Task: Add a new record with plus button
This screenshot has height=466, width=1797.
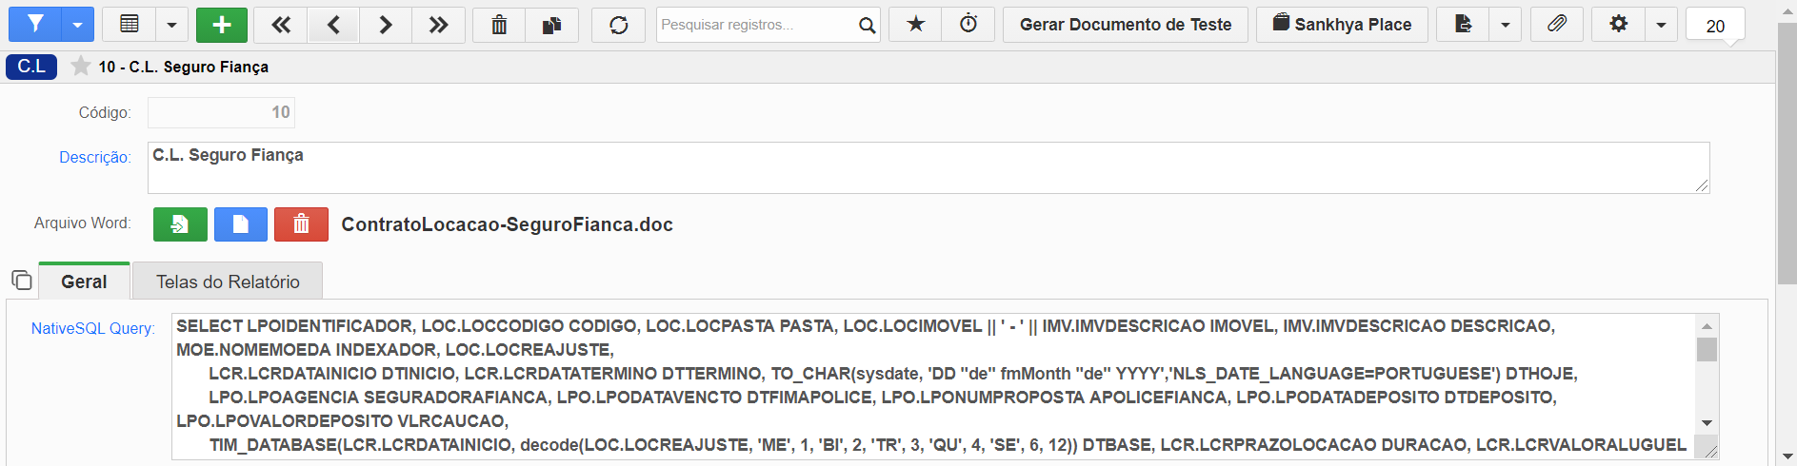Action: tap(222, 25)
